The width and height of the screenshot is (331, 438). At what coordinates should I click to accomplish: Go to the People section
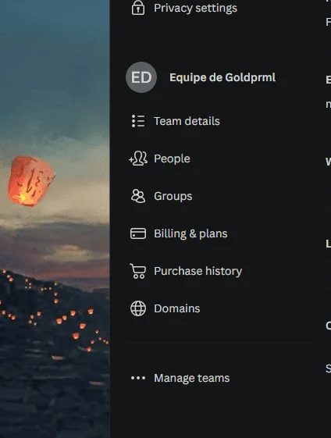172,158
